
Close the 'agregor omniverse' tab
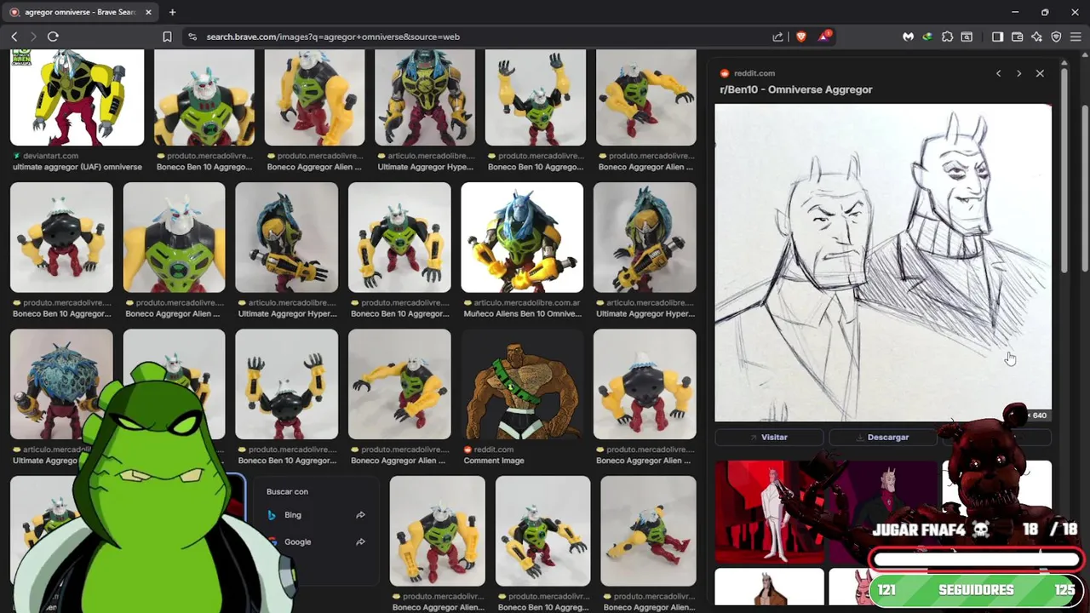pyautogui.click(x=148, y=12)
